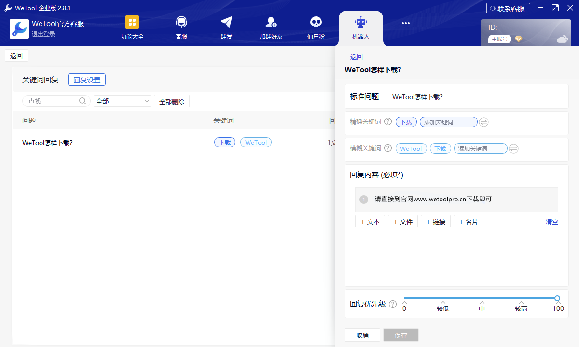This screenshot has width=579, height=347.
Task: Click WeTool tag in 模糊关键词 row
Action: pos(411,148)
